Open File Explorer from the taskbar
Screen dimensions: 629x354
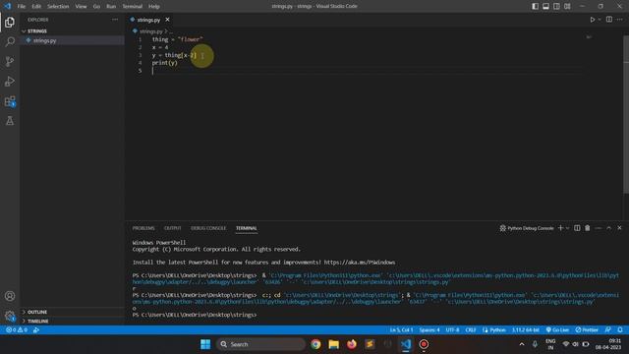334,344
